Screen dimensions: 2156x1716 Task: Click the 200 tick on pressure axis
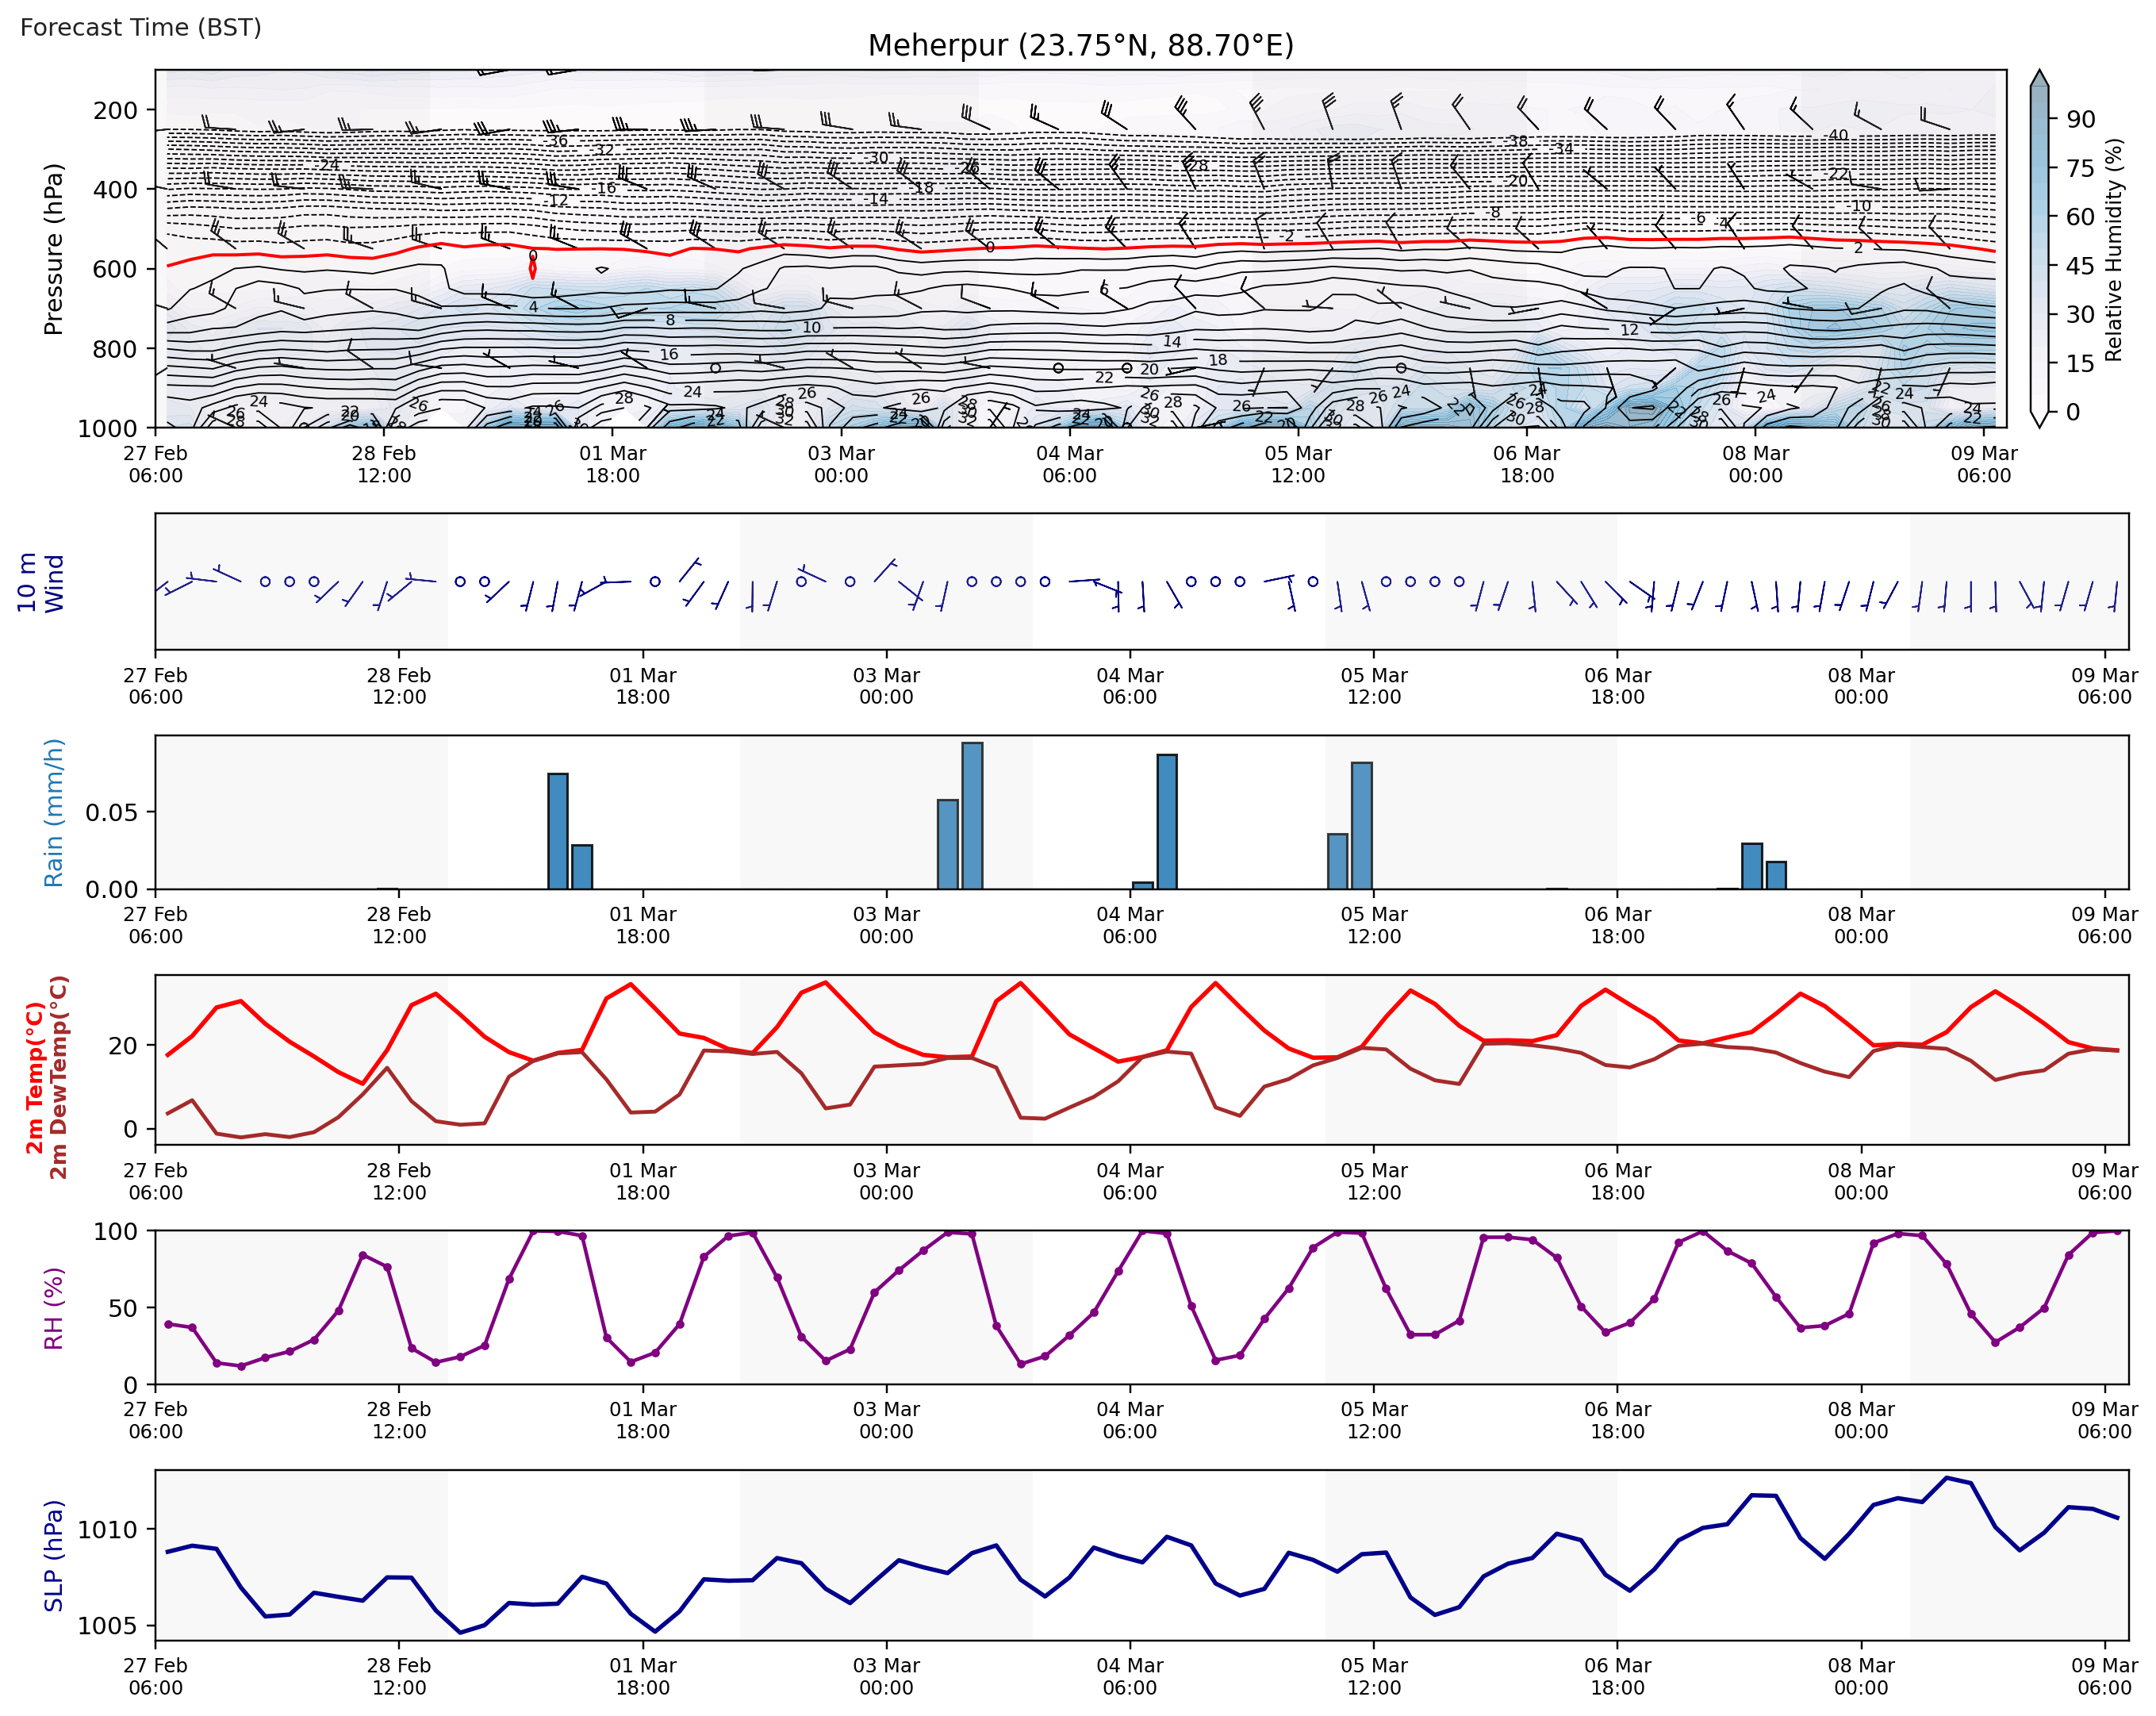[x=115, y=110]
